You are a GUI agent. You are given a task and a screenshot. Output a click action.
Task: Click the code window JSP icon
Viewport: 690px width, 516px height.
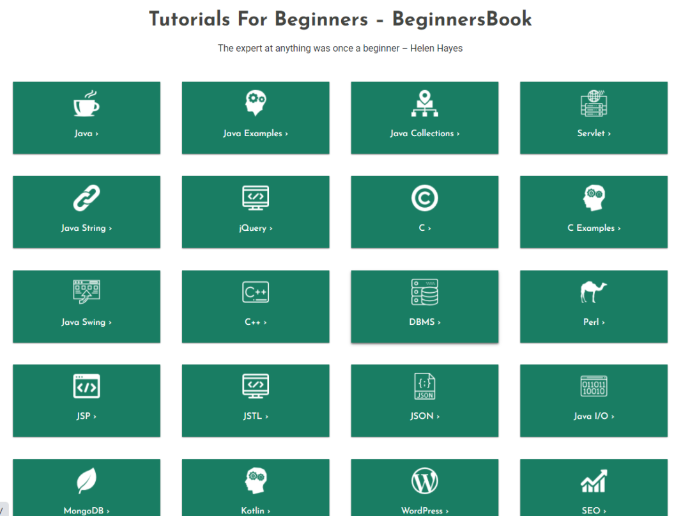pyautogui.click(x=86, y=386)
